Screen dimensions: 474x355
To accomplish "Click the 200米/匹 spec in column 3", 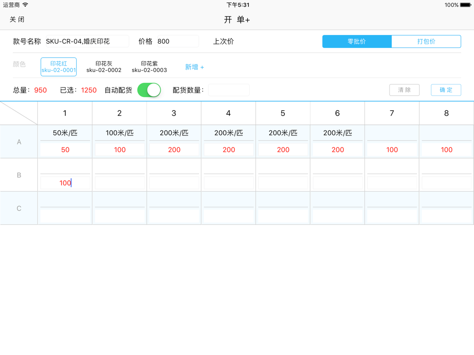I will tap(174, 133).
